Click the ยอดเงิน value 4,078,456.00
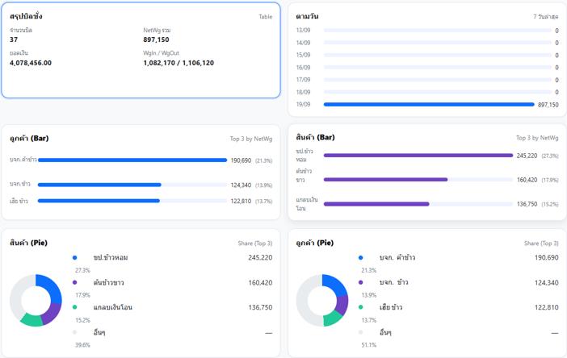The height and width of the screenshot is (358, 567). pyautogui.click(x=31, y=62)
